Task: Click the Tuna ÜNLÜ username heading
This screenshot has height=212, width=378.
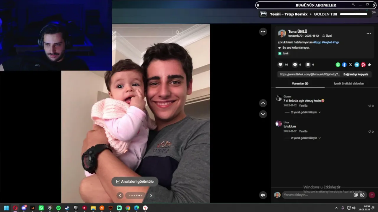Action: 298,32
